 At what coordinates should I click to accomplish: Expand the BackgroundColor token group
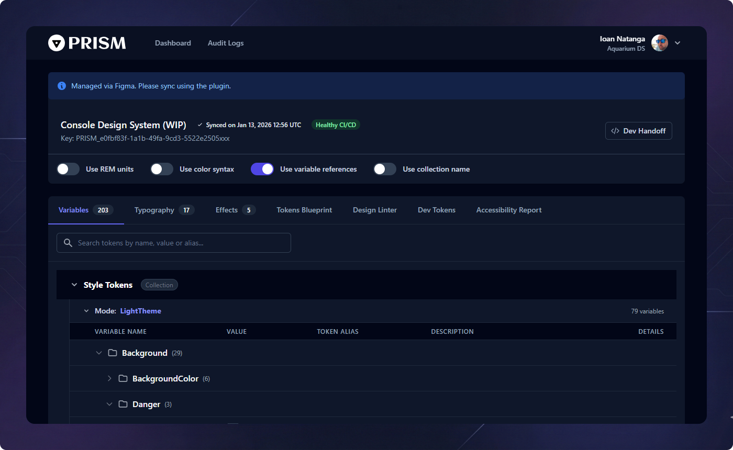click(x=109, y=378)
